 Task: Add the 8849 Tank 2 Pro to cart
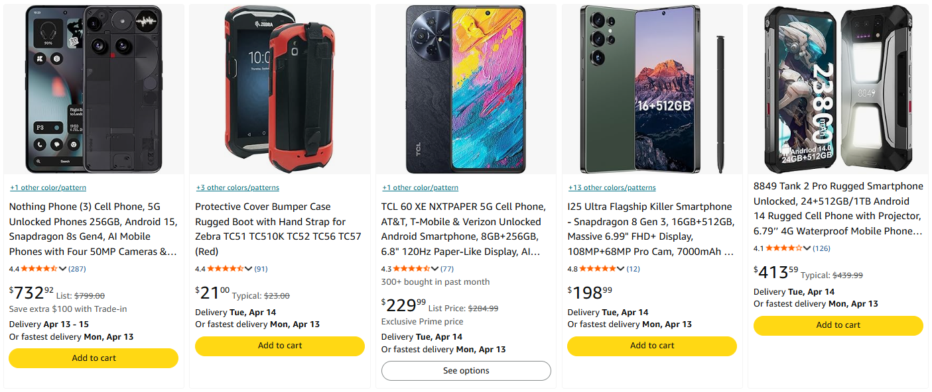click(x=838, y=325)
